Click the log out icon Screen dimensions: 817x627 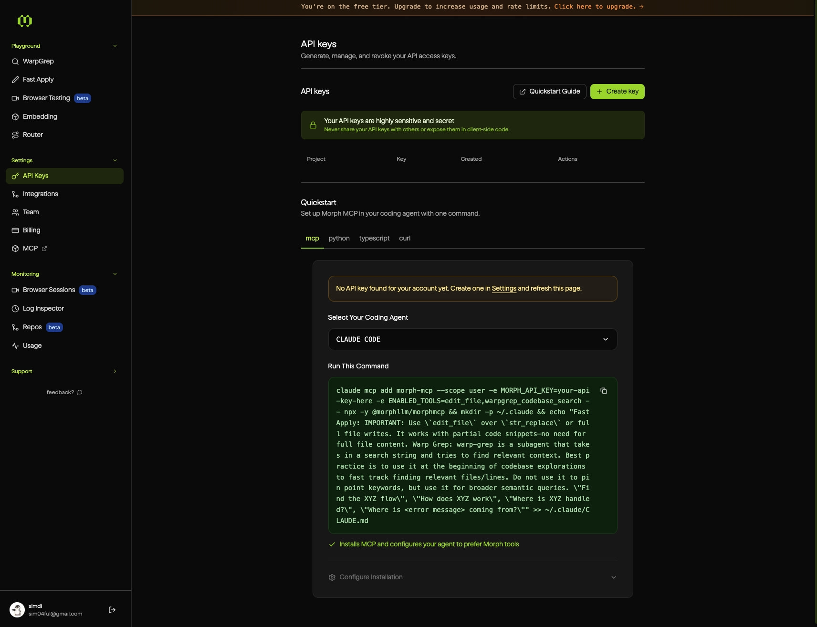point(112,610)
